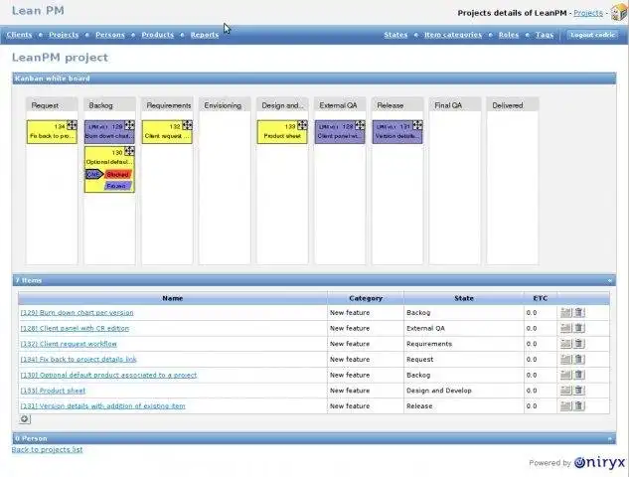Delete the Product sheet item
The width and height of the screenshot is (629, 477).
tap(579, 391)
